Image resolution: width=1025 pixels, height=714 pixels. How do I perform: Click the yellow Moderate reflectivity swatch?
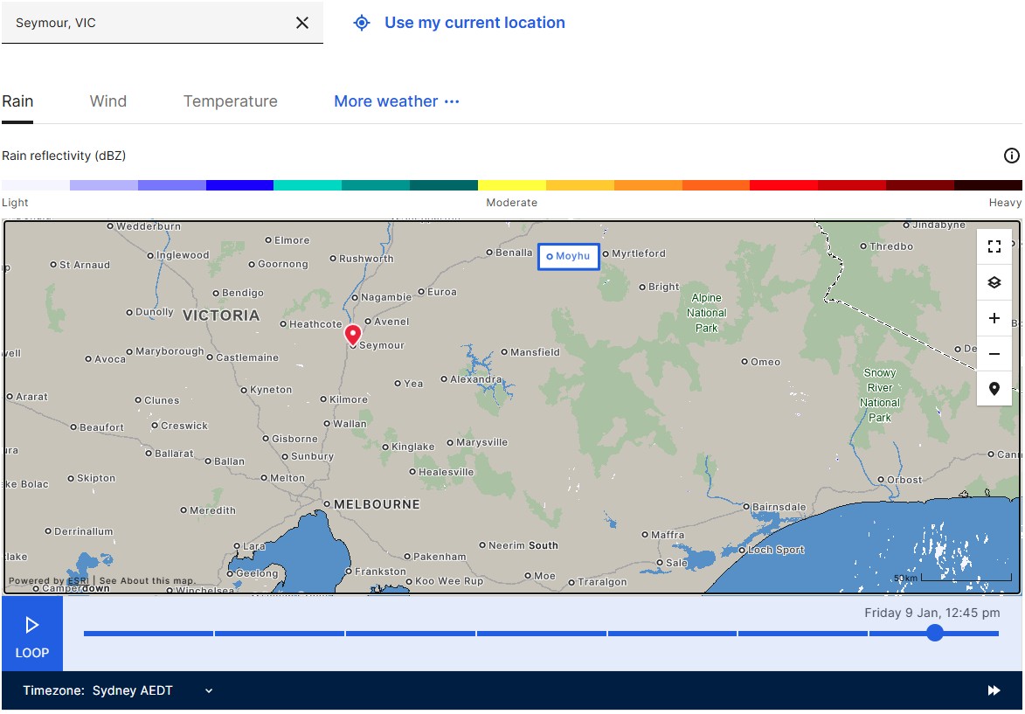[512, 185]
